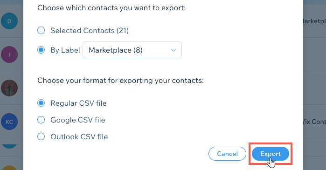326x170 pixels.
Task: Open contact avatar with letter D
Action: click(x=9, y=21)
